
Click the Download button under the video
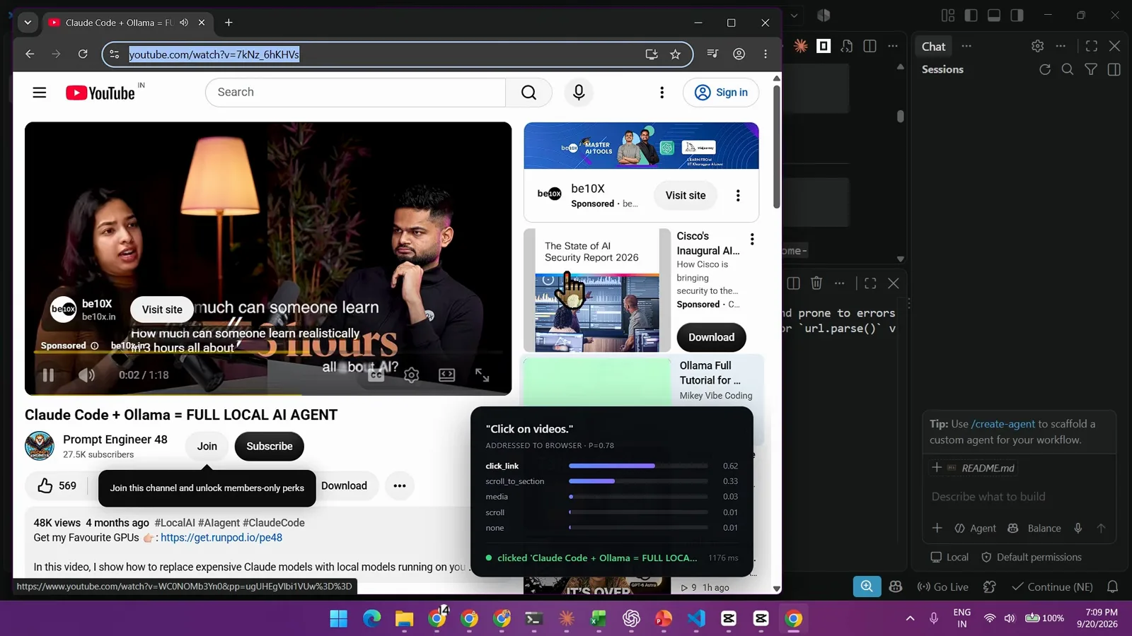pos(345,486)
